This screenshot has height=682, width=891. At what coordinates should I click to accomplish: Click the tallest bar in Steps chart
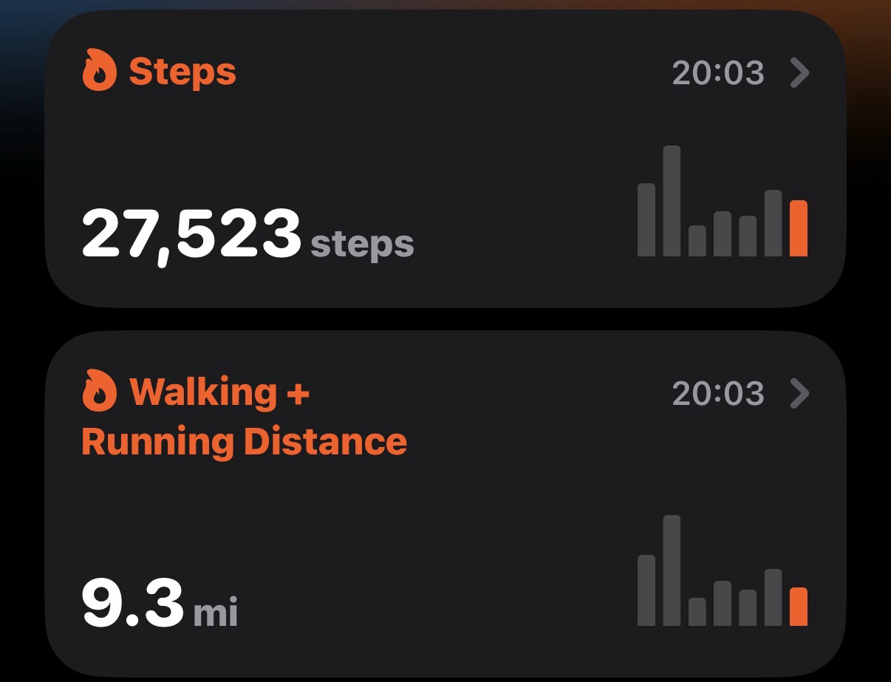coord(672,201)
